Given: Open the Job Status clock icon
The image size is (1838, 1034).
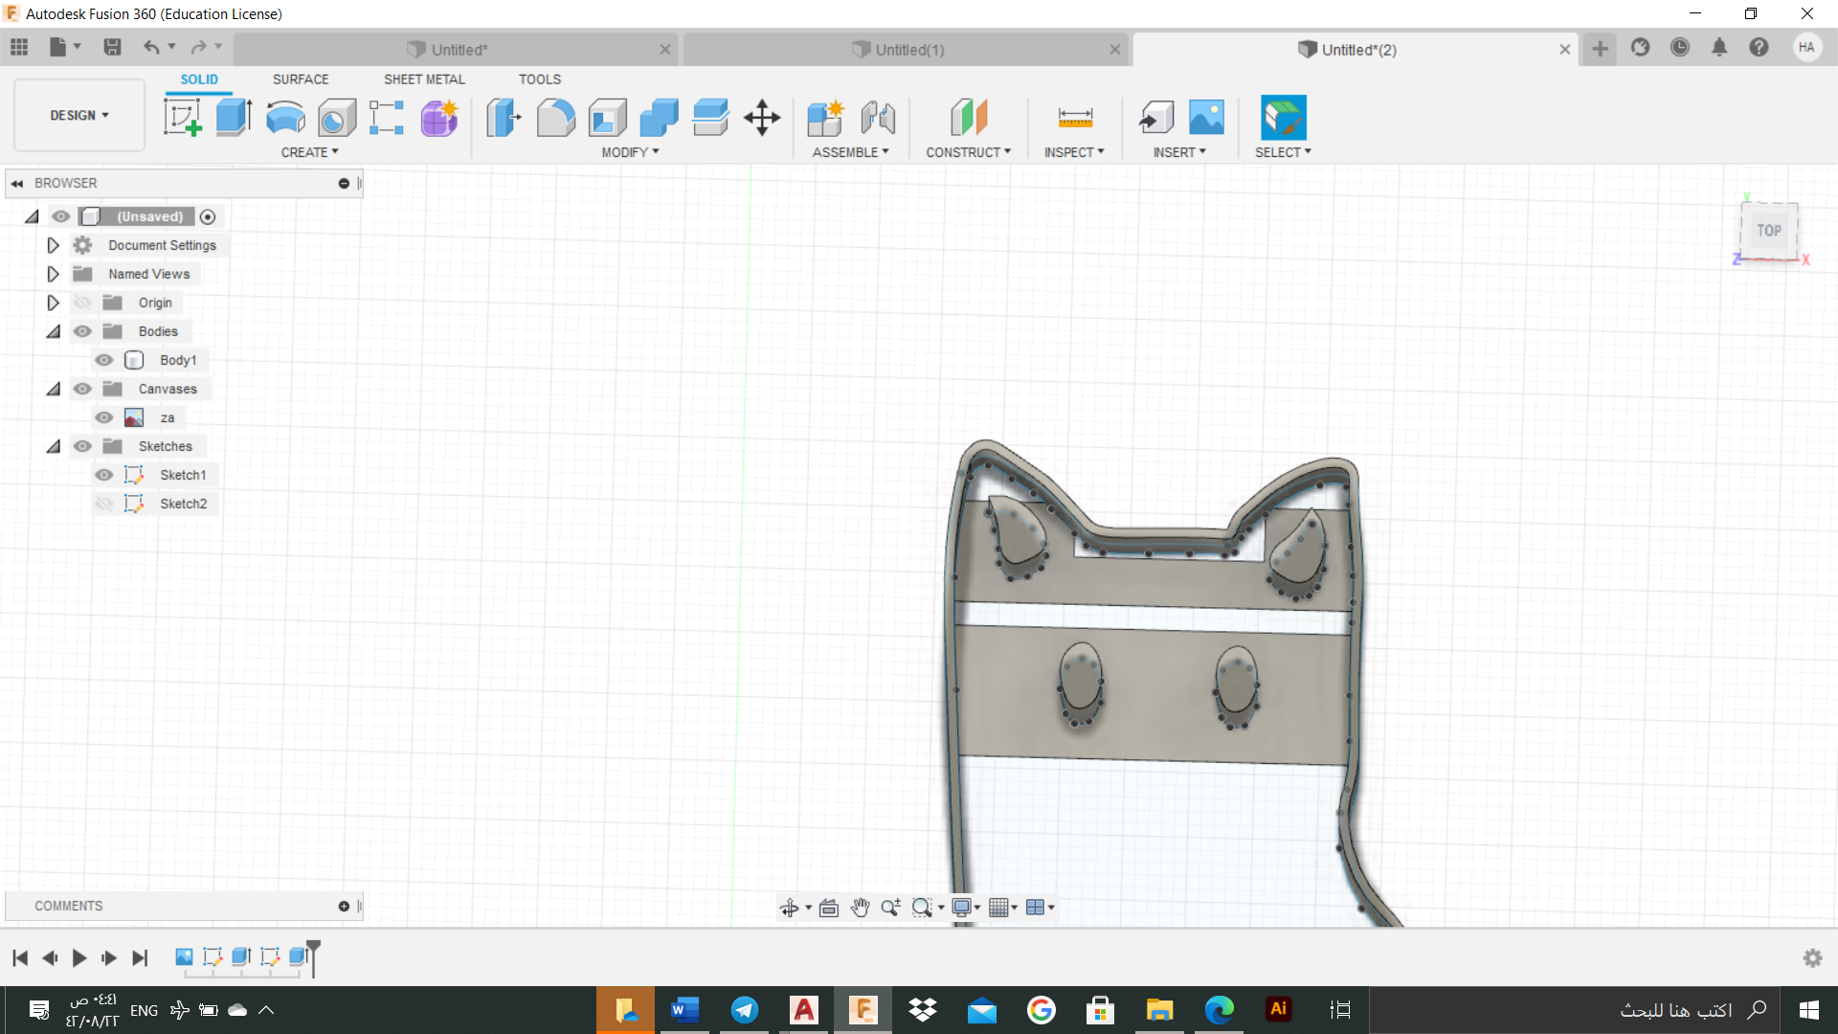Looking at the screenshot, I should pyautogui.click(x=1680, y=47).
